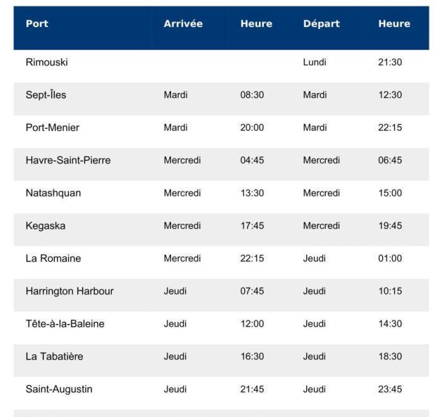Select the Port-Menier row label
Screen dimensions: 442x417
52,128
